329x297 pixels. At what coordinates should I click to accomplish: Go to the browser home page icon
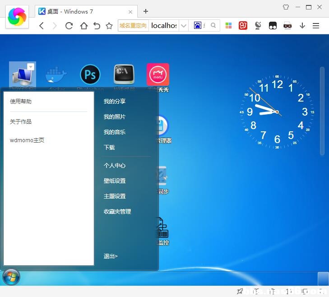pyautogui.click(x=84, y=26)
